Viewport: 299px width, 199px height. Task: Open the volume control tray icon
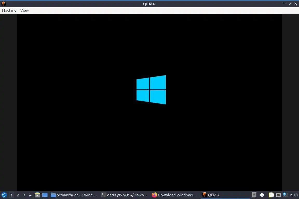click(262, 195)
